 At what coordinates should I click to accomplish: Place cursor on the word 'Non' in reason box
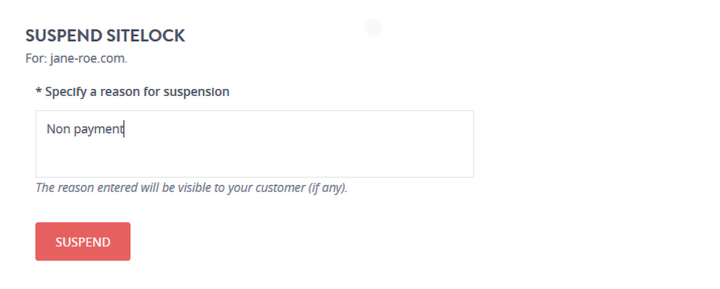[59, 129]
